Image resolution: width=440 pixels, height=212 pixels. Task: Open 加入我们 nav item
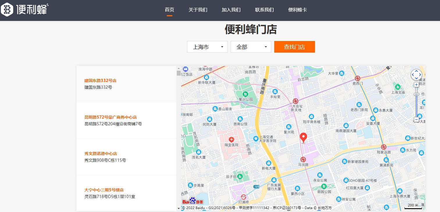[231, 10]
